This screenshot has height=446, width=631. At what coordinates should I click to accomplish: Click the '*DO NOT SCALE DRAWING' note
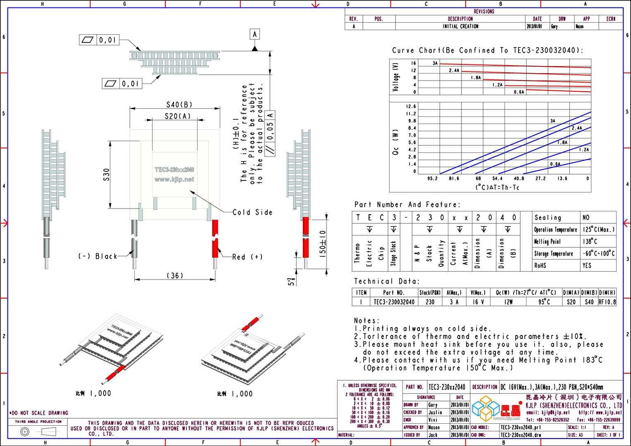click(x=39, y=413)
